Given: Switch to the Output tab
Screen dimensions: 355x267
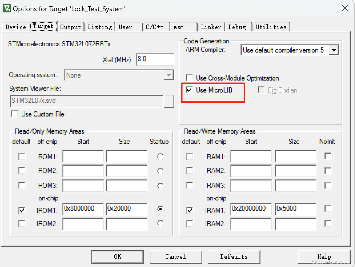Looking at the screenshot, I should pos(71,27).
